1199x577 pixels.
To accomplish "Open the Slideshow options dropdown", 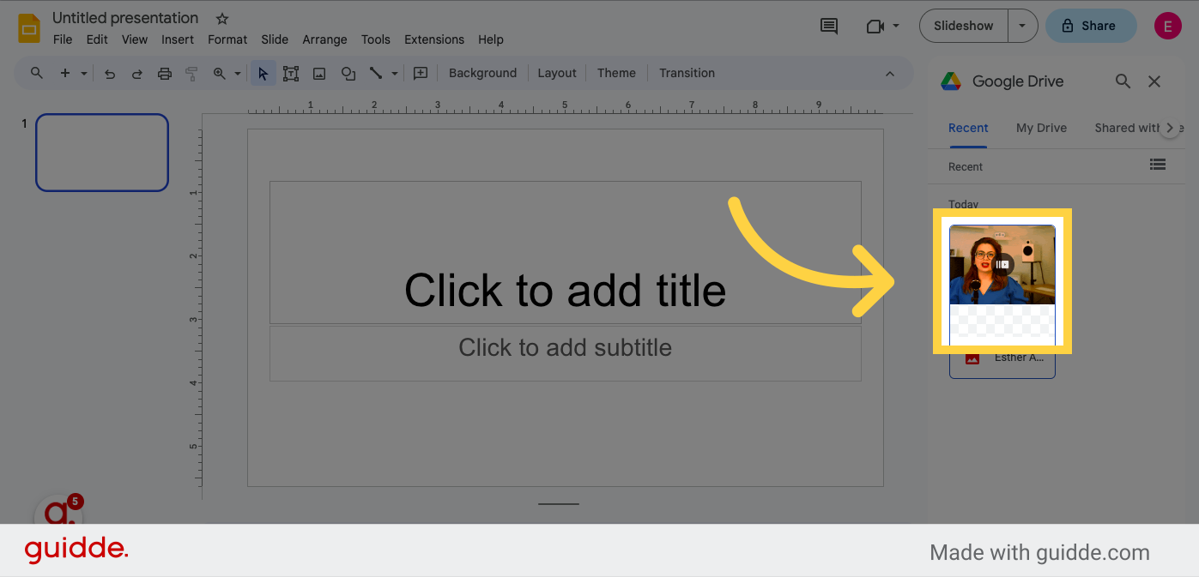I will [1022, 26].
